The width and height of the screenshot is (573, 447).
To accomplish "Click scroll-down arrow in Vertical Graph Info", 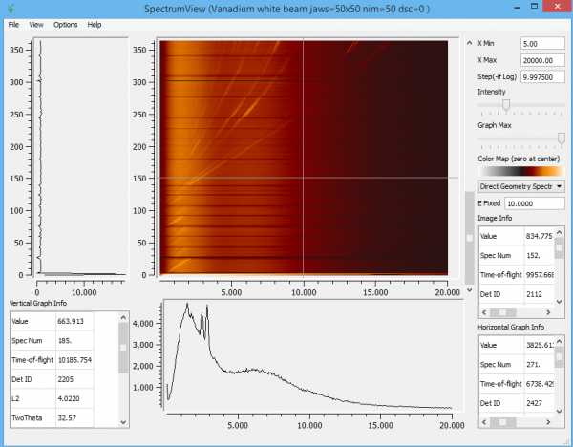I will [123, 422].
